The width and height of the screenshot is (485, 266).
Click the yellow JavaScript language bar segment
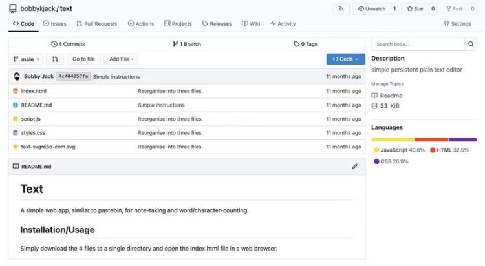pyautogui.click(x=393, y=139)
